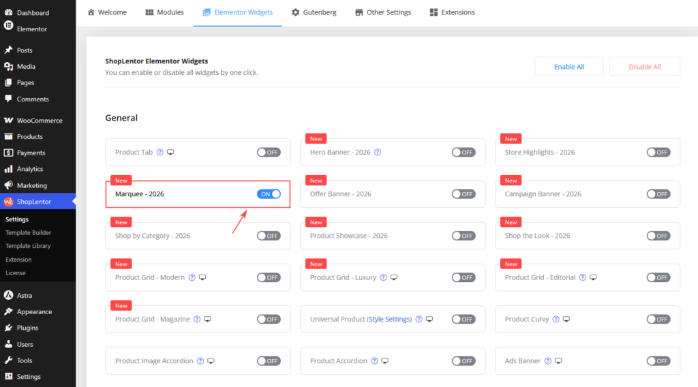Click the Comments bubble icon
The width and height of the screenshot is (698, 387).
coord(8,99)
